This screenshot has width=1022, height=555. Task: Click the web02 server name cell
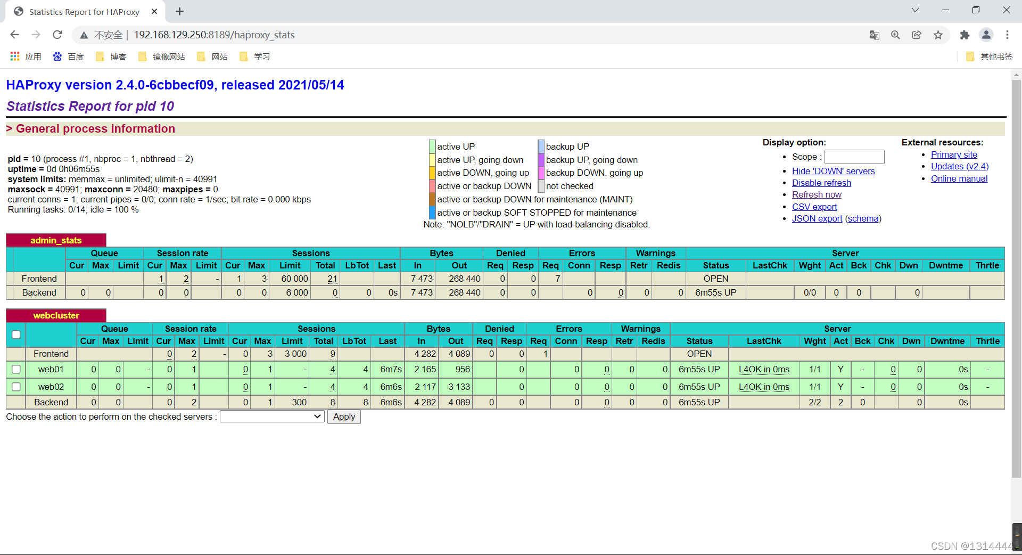51,387
